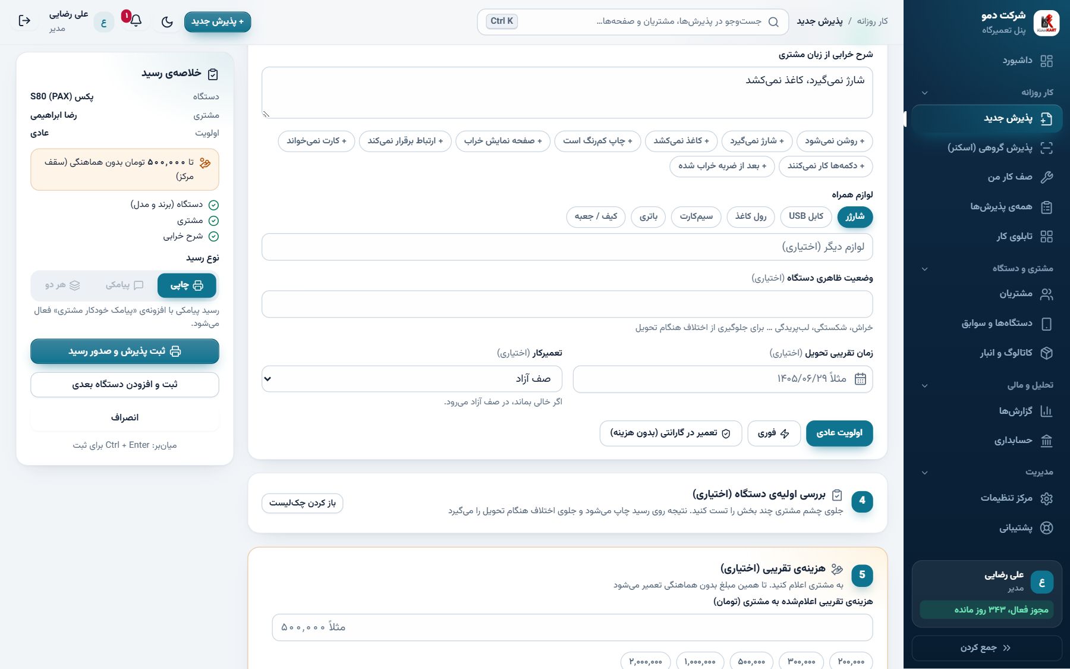The height and width of the screenshot is (669, 1070).
Task: Click the دستگاه‌ها و سوابق device icon
Action: (x=1047, y=323)
